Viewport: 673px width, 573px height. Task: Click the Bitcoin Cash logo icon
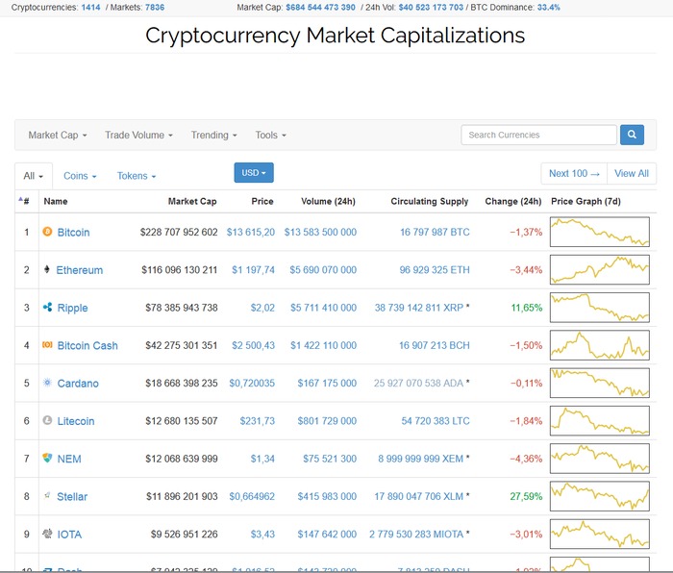click(x=47, y=344)
